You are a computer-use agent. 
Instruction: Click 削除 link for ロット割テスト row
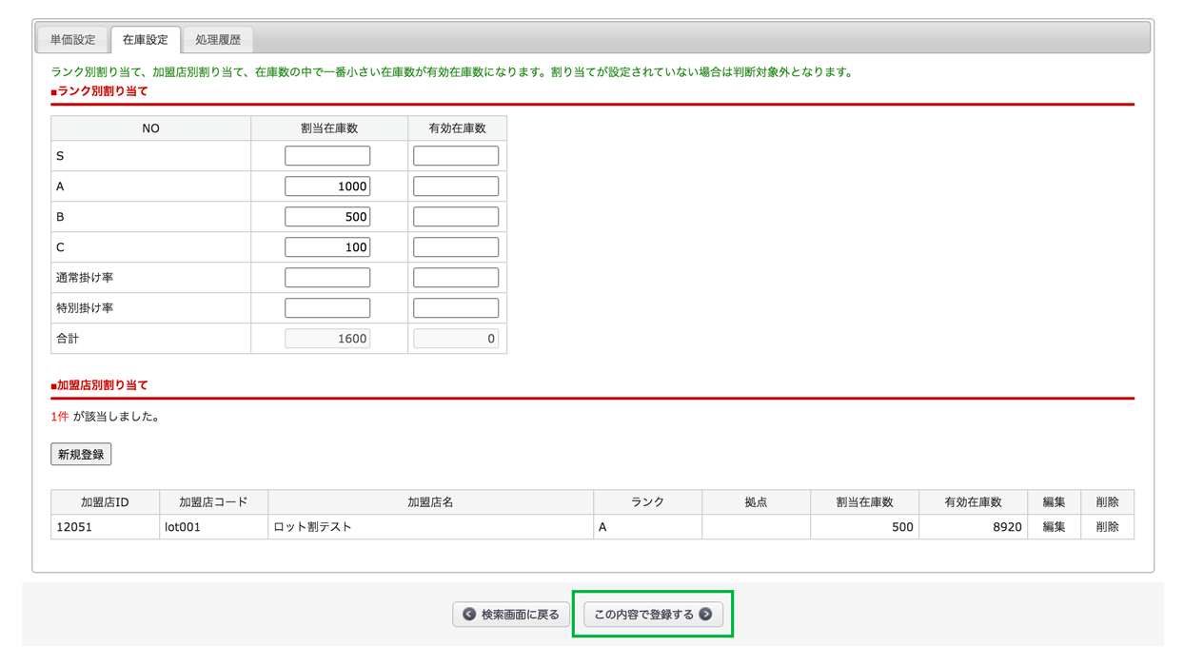point(1107,527)
